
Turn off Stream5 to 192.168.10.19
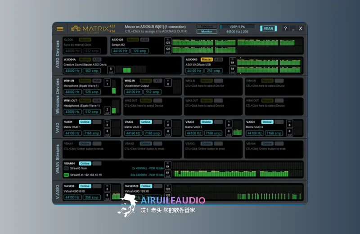pos(66,175)
